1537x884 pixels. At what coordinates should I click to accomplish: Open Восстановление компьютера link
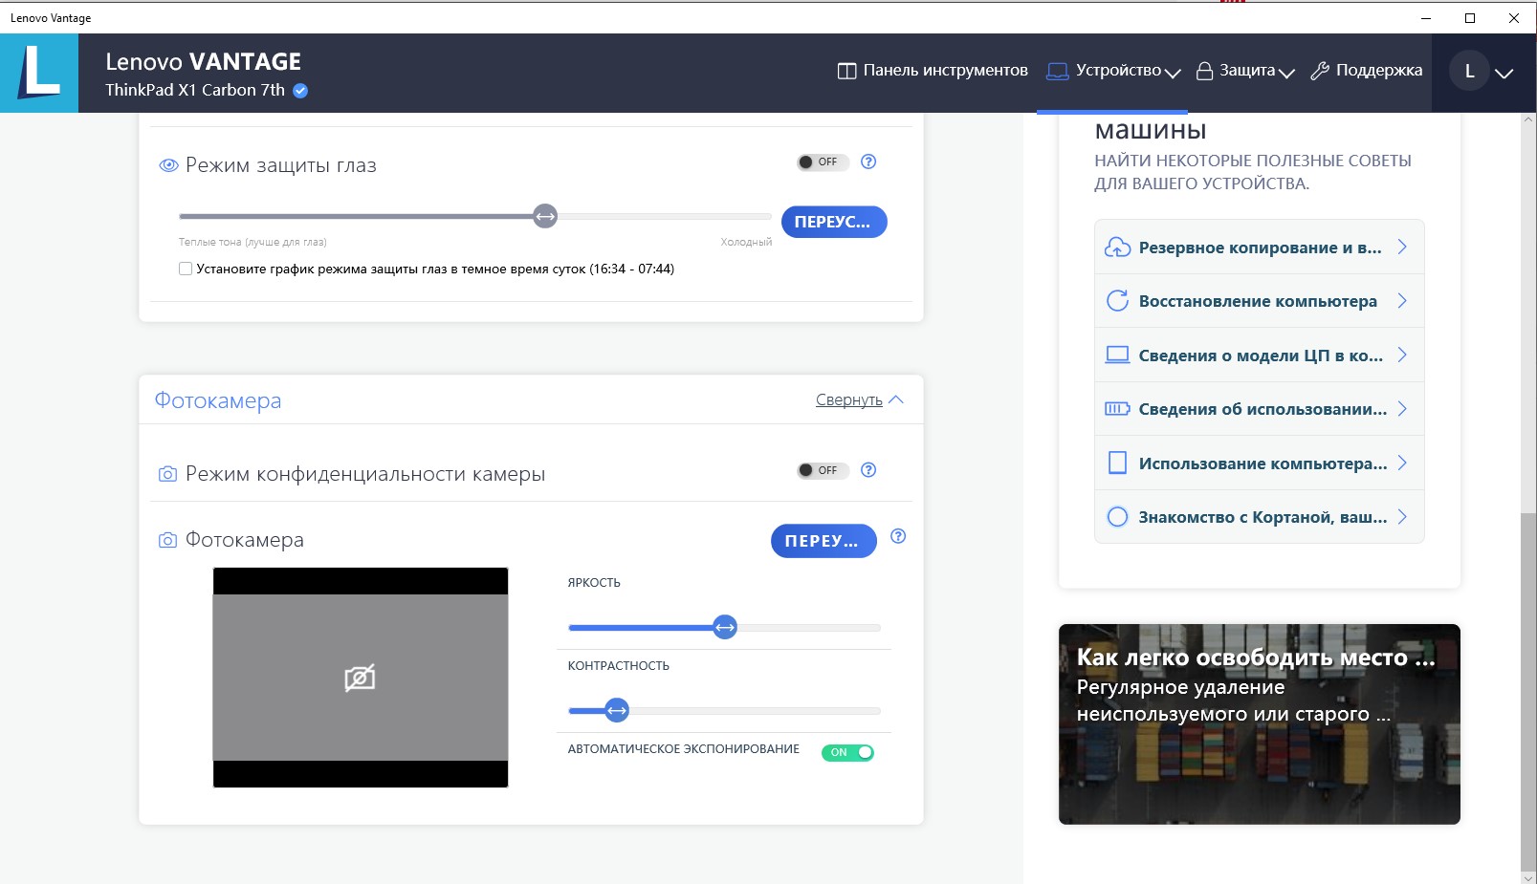(x=1258, y=301)
